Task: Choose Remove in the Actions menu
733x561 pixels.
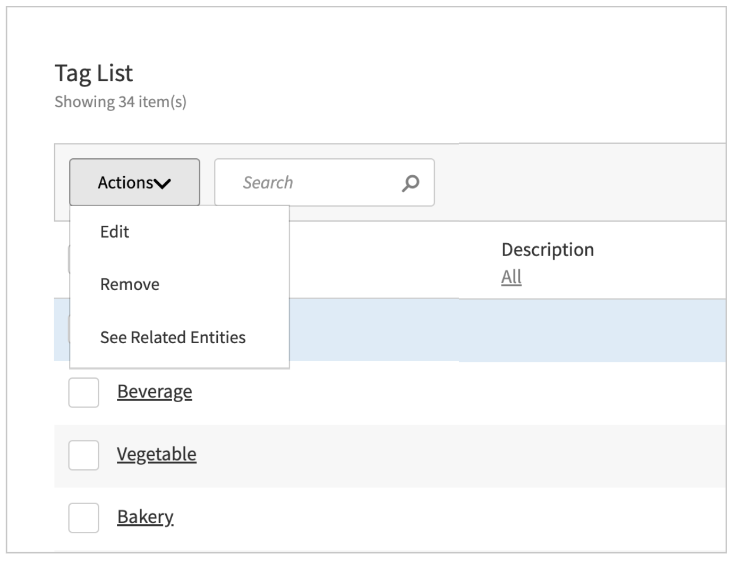Action: (x=129, y=284)
